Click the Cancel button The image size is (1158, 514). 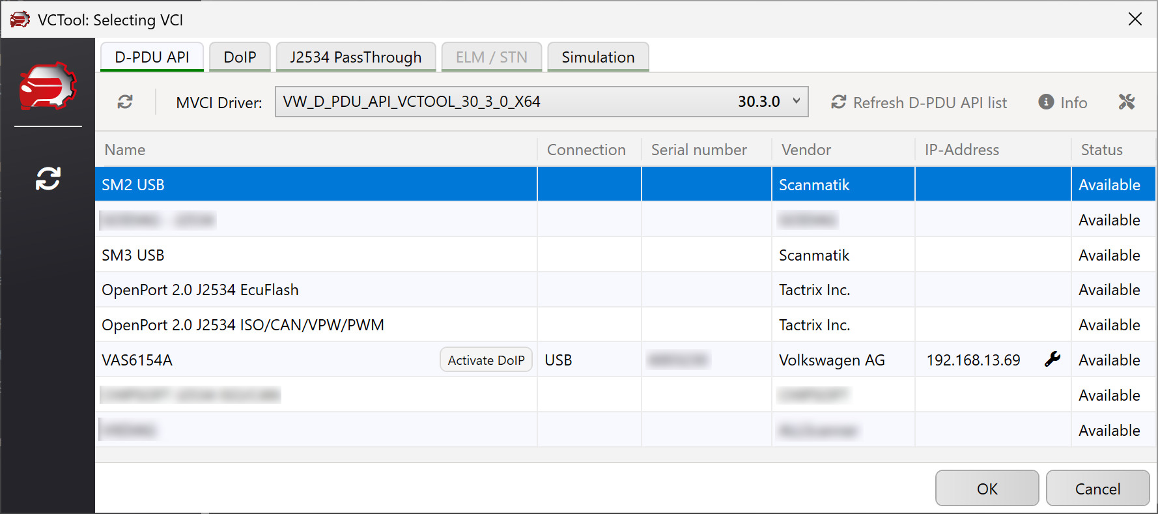click(x=1097, y=489)
